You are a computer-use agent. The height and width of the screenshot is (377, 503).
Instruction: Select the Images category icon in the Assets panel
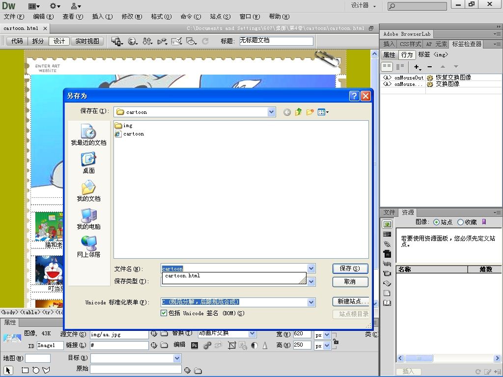point(387,224)
